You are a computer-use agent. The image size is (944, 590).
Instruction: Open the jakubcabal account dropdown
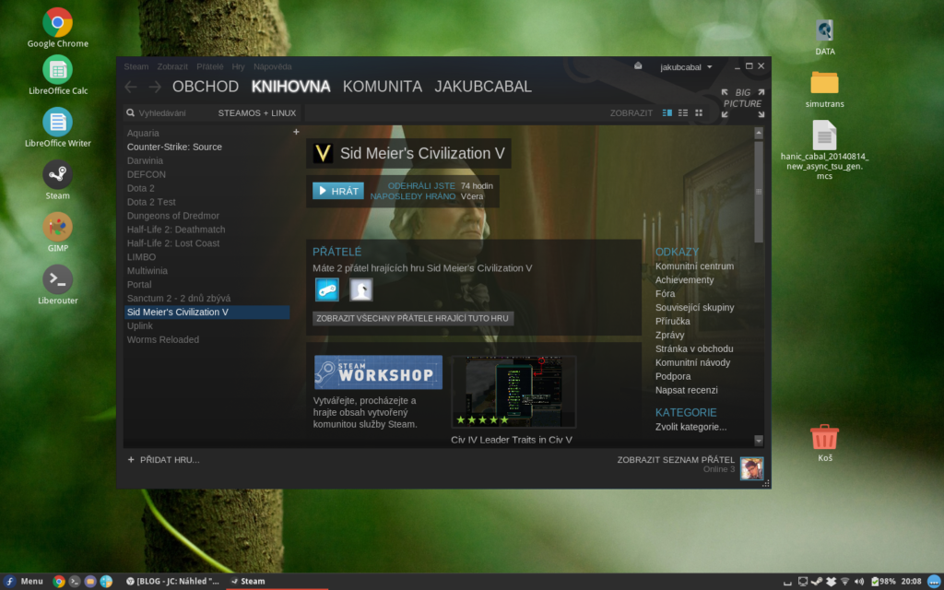click(686, 66)
